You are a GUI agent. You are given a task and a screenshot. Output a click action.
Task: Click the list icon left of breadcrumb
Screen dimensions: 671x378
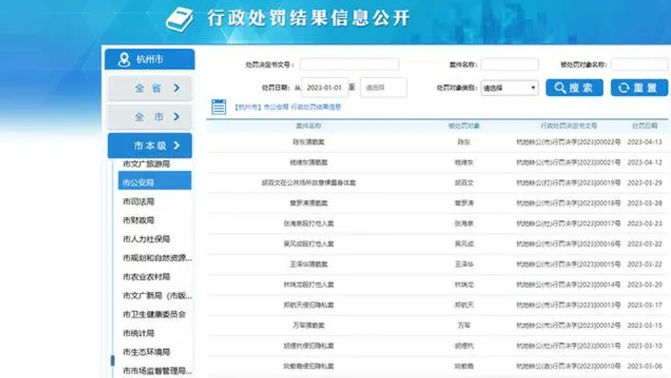point(219,107)
